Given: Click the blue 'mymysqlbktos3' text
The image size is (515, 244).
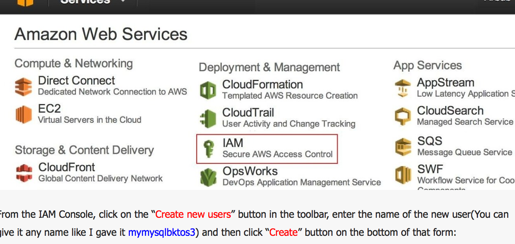Looking at the screenshot, I should click(161, 233).
